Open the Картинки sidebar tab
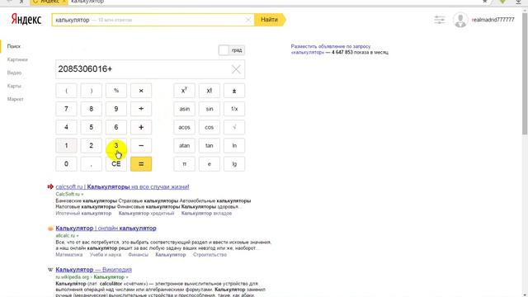This screenshot has width=528, height=297. click(17, 59)
